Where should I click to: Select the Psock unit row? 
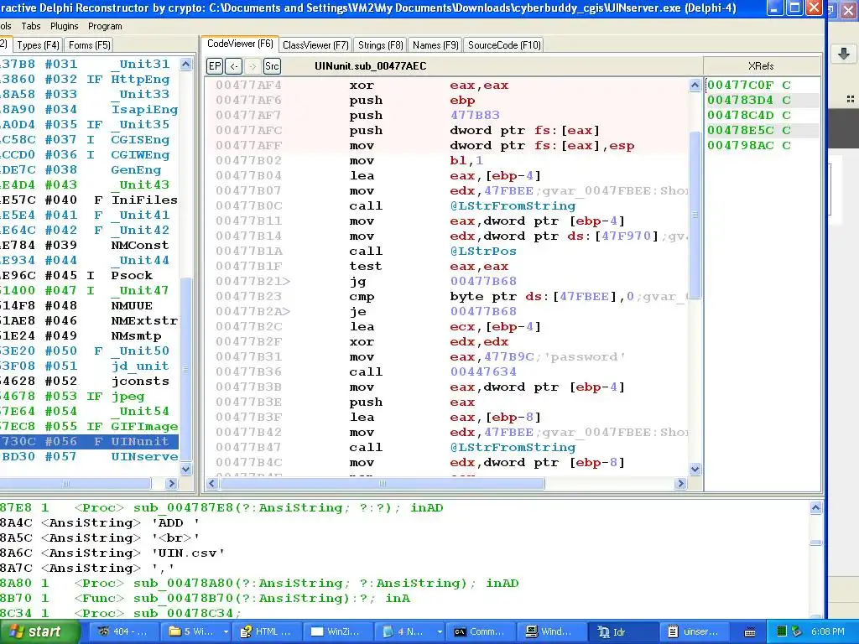click(x=89, y=275)
